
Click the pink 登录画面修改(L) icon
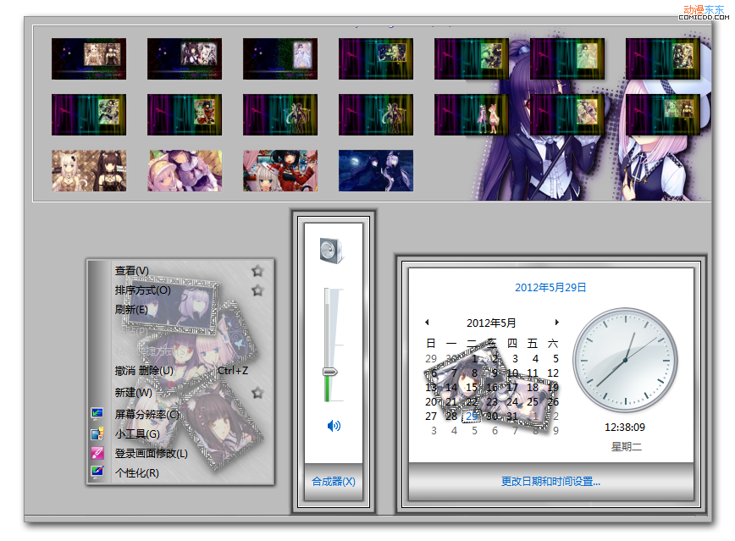click(x=97, y=453)
